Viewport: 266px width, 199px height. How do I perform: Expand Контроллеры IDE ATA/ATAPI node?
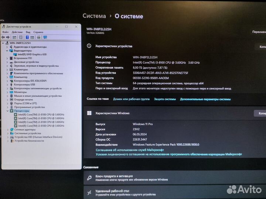pyautogui.click(x=7, y=81)
